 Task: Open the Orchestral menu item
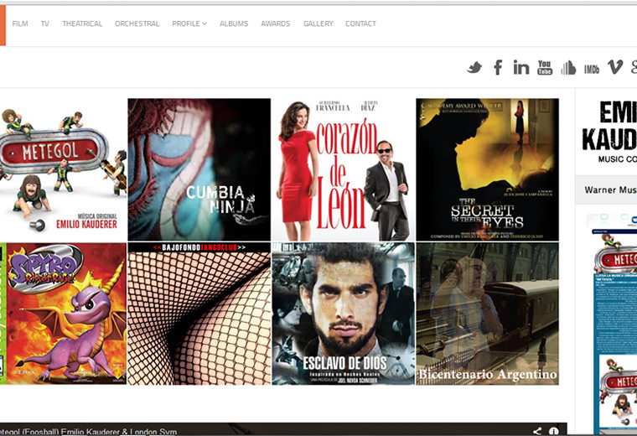(x=137, y=23)
